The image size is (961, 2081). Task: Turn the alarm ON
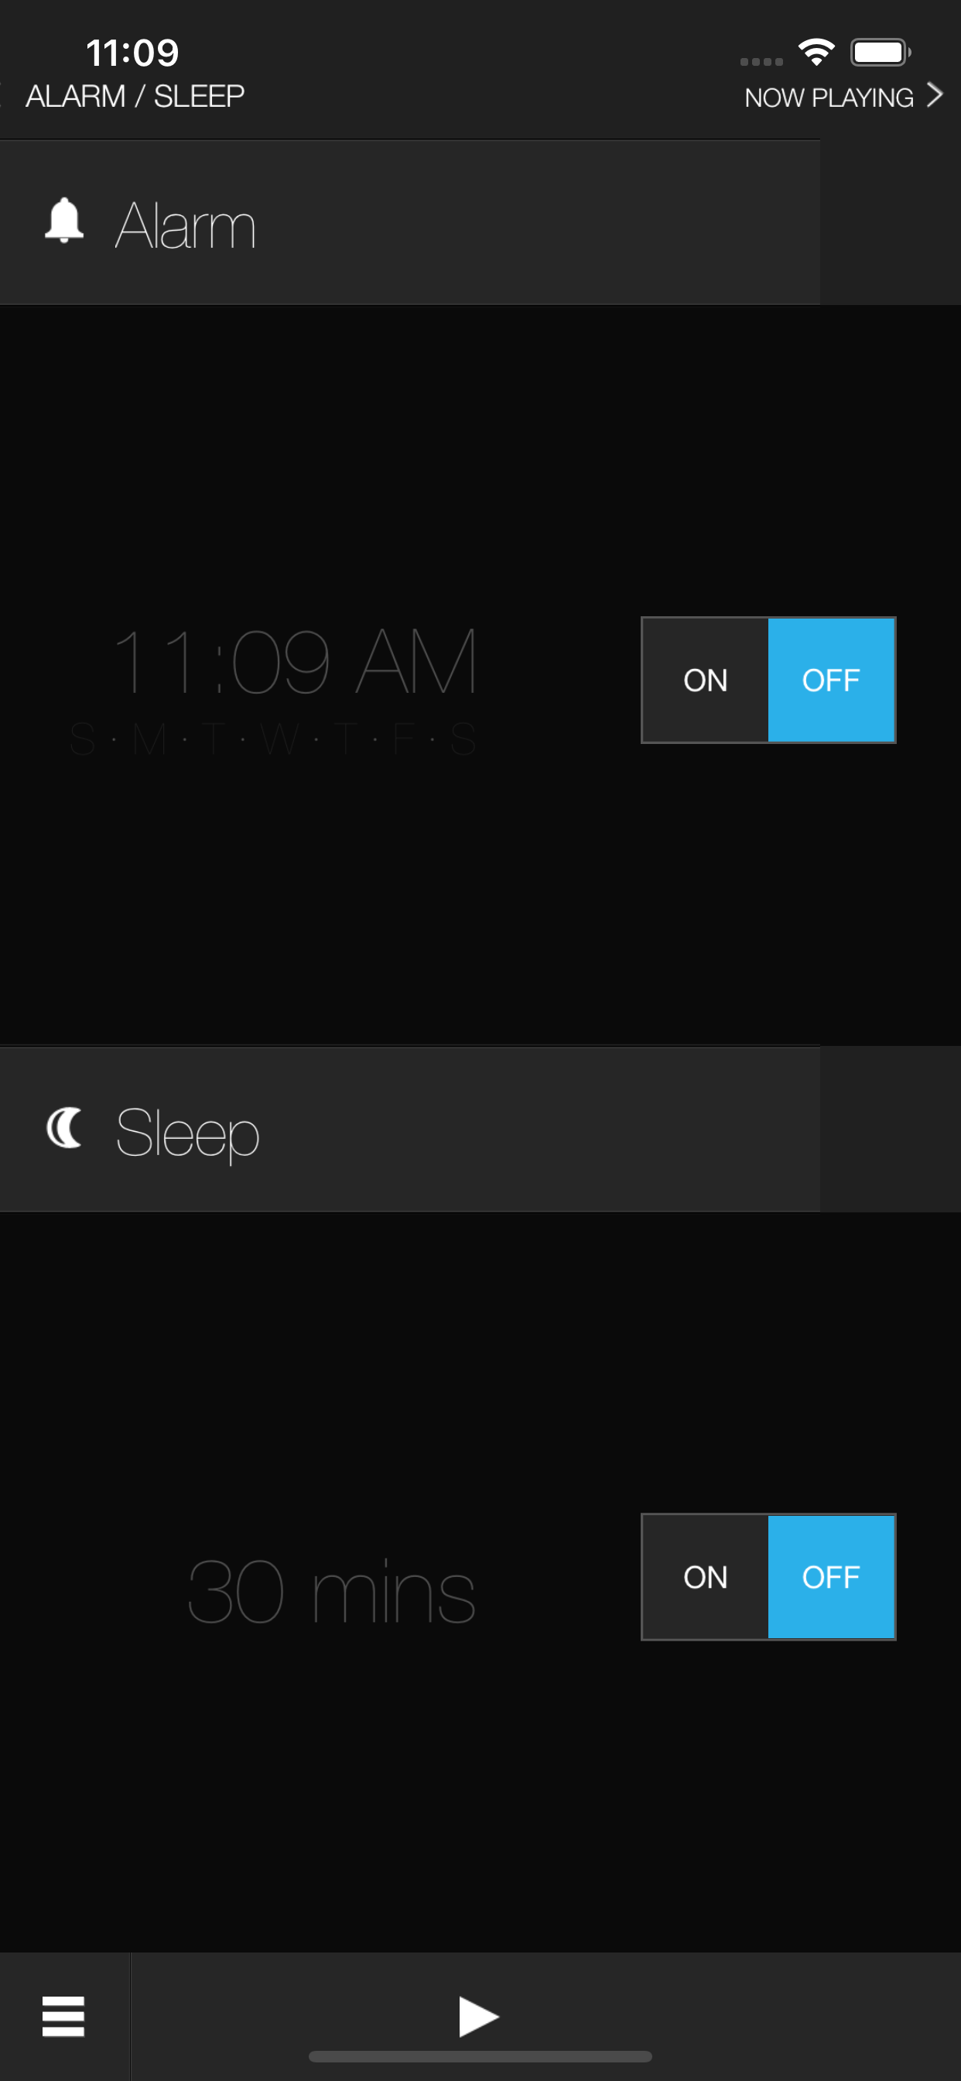705,681
